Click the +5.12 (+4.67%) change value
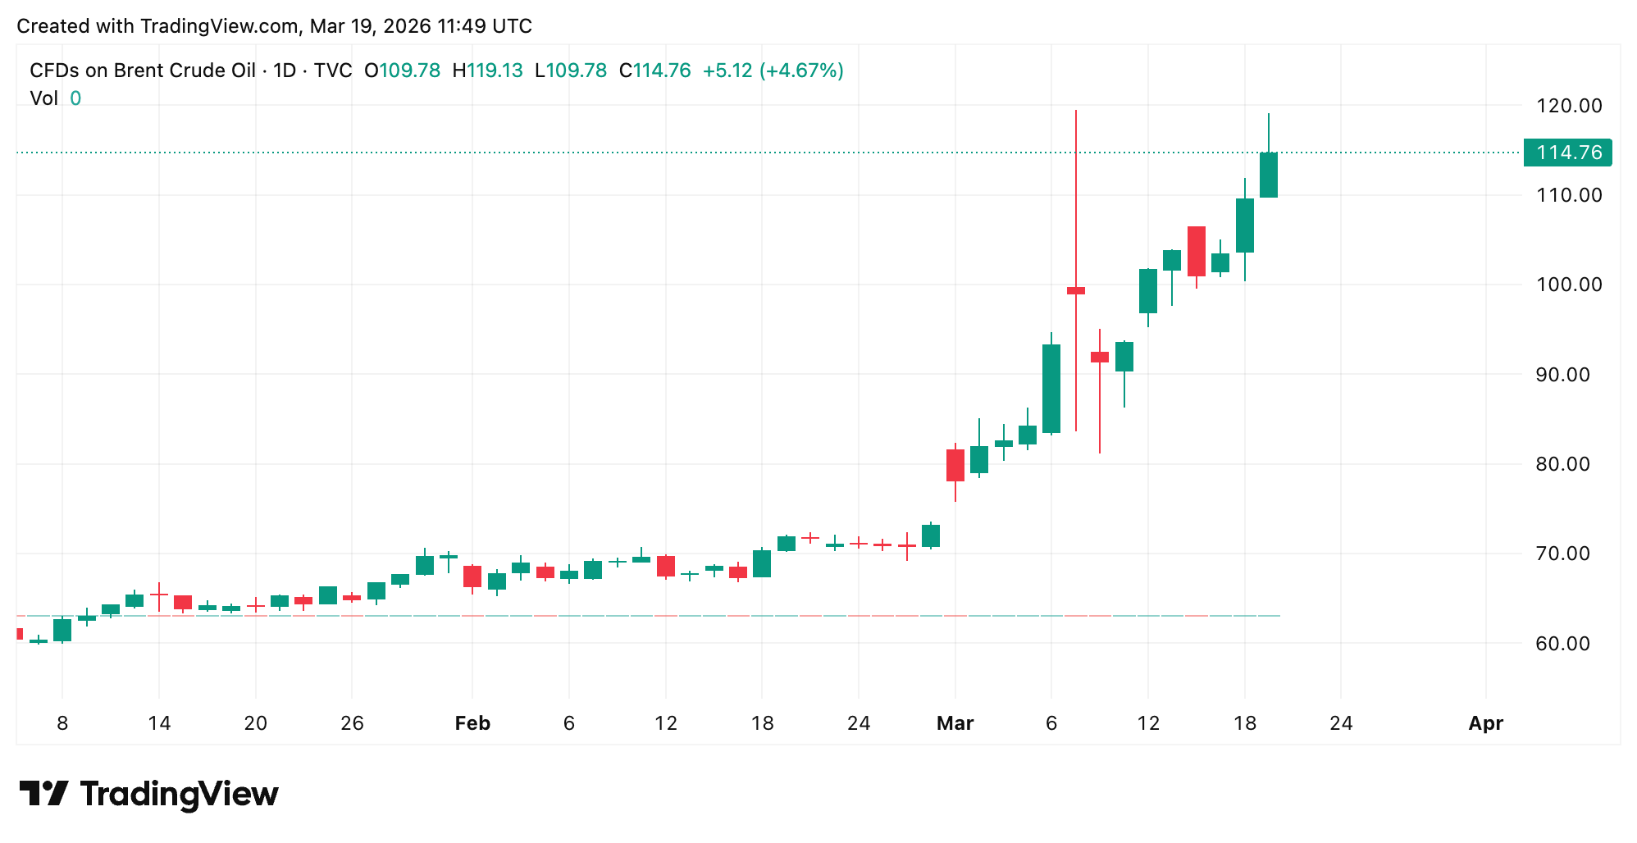Image resolution: width=1637 pixels, height=843 pixels. (773, 71)
